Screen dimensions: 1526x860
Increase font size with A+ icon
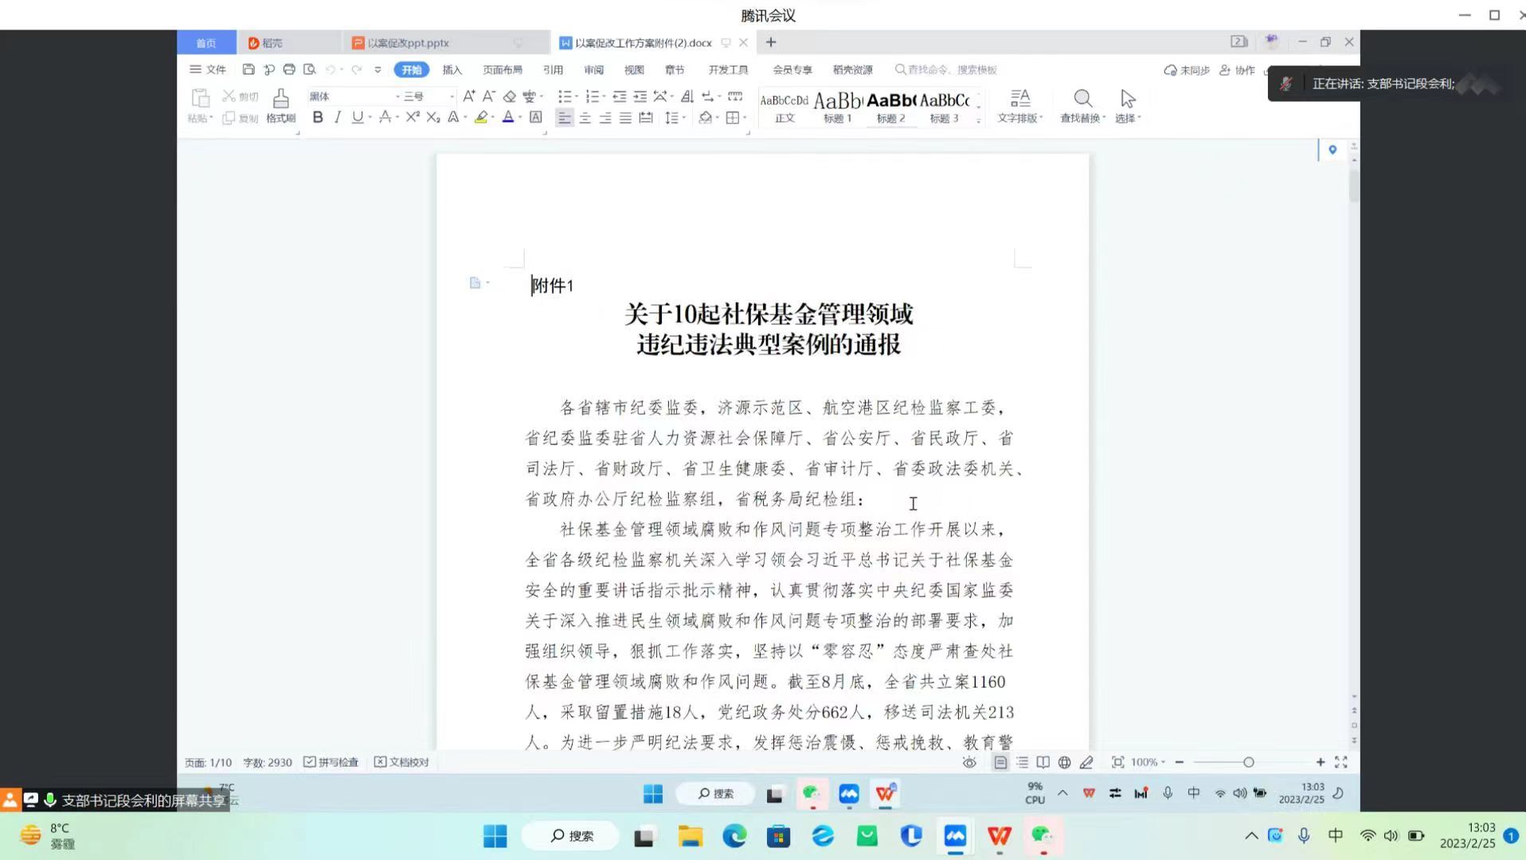(x=469, y=96)
